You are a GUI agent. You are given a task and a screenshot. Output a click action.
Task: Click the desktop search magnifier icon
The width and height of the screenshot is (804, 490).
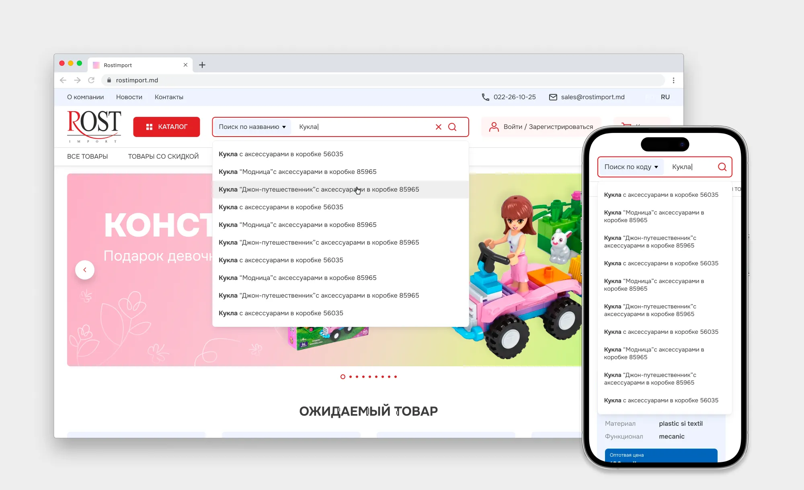(x=452, y=127)
